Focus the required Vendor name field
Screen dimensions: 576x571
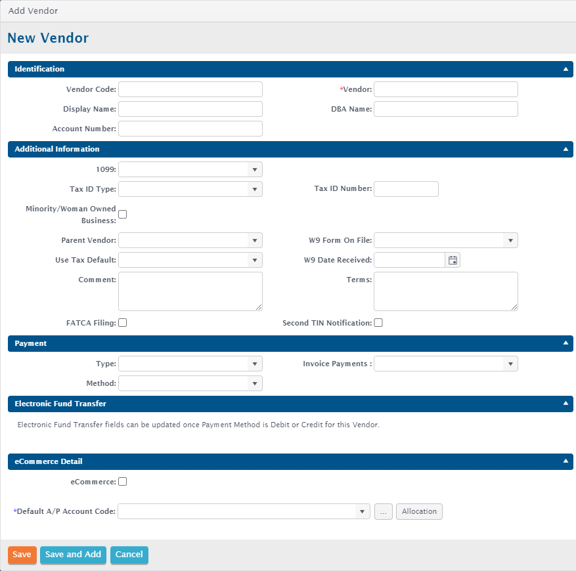(x=446, y=89)
